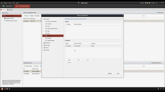
Task: Click Modify in Device for Management toolbar
Action: click(x=31, y=16)
